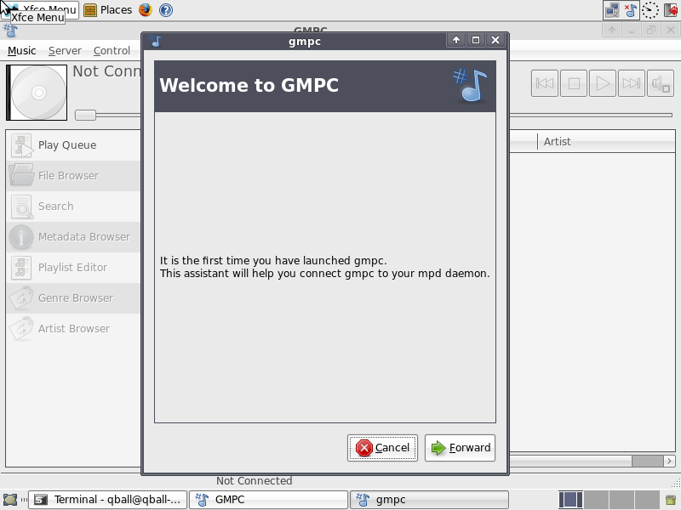
Task: Click the previous track button
Action: coord(545,83)
